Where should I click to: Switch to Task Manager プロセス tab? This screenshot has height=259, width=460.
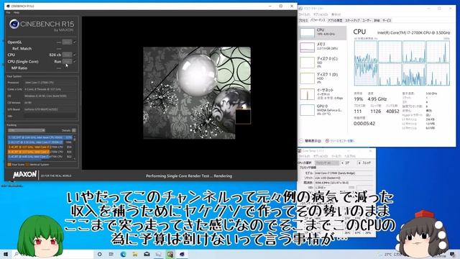click(x=303, y=21)
